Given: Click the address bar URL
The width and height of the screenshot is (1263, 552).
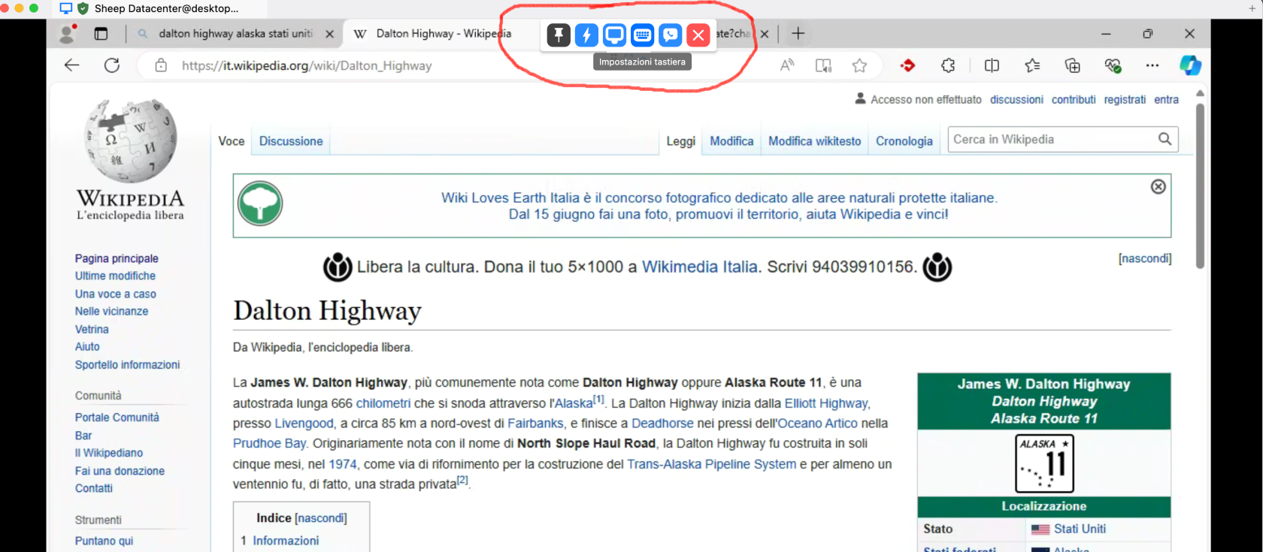Looking at the screenshot, I should pos(307,65).
